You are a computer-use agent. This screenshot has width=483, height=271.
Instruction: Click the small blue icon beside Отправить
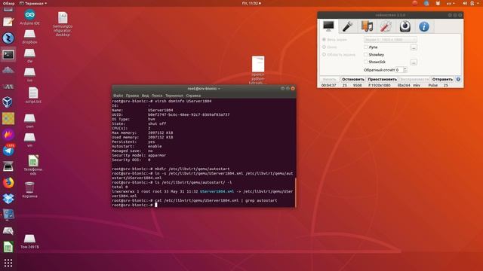(x=458, y=79)
